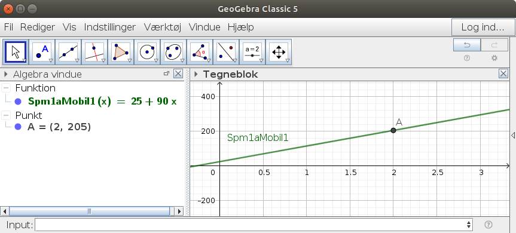This screenshot has height=233, width=516.
Task: Click the Redo arrow button
Action: (x=494, y=45)
